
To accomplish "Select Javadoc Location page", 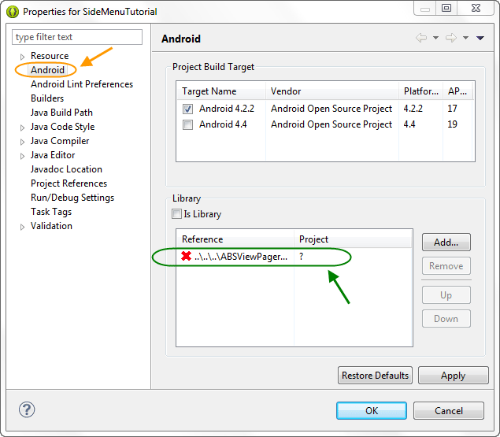I will [x=66, y=169].
